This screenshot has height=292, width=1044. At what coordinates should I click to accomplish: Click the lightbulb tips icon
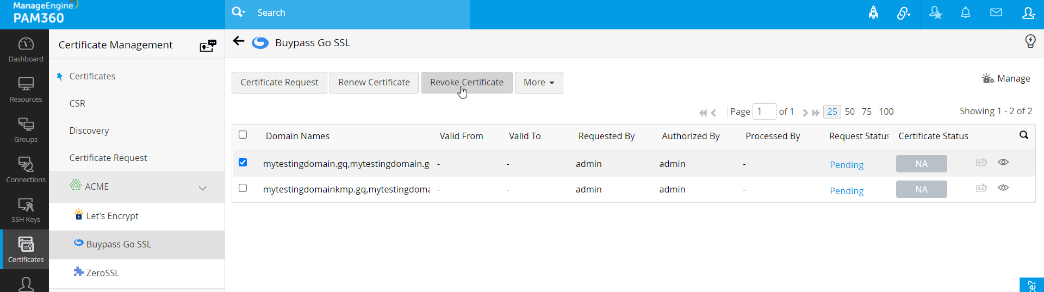tap(1030, 41)
